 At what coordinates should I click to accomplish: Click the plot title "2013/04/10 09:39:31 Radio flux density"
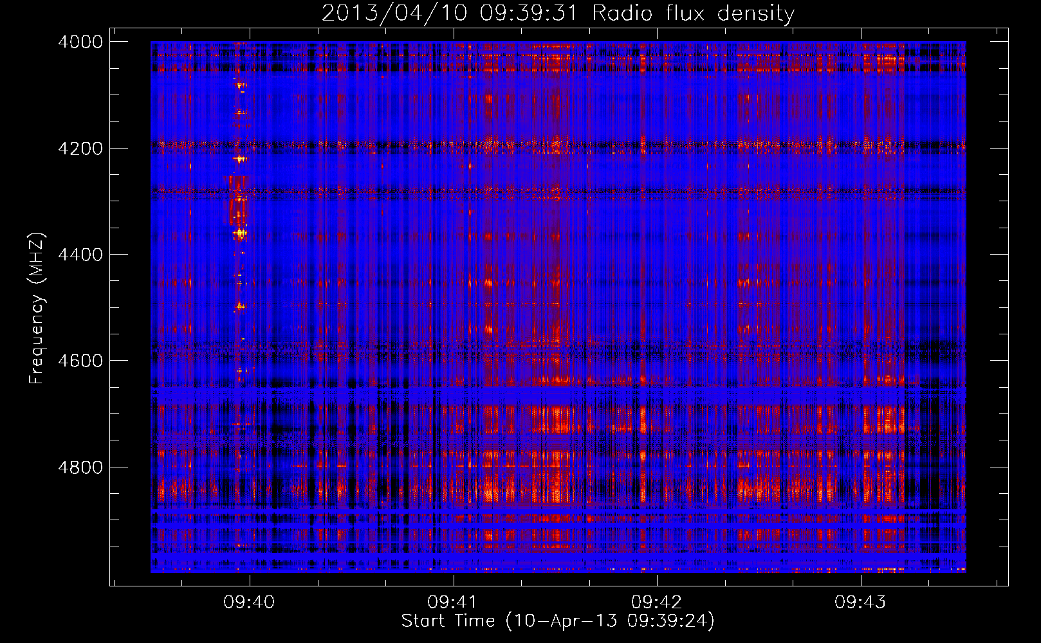tap(558, 13)
